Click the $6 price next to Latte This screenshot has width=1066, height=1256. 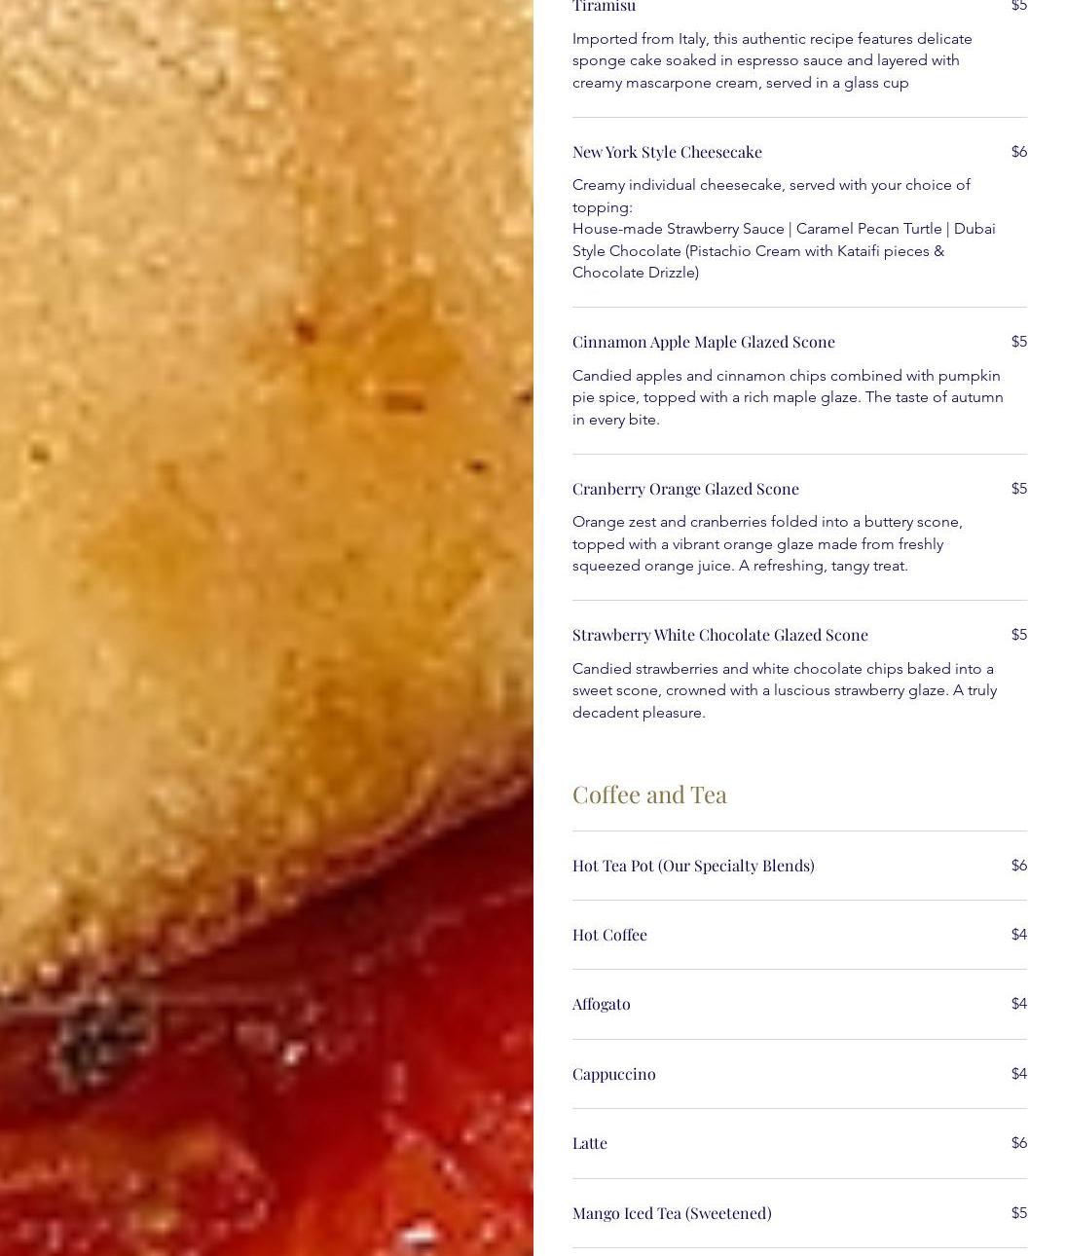(x=1019, y=1143)
